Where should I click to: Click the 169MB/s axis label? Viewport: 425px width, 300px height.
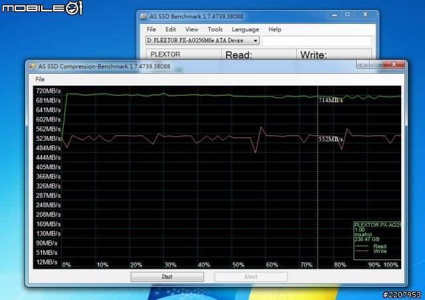(x=48, y=224)
